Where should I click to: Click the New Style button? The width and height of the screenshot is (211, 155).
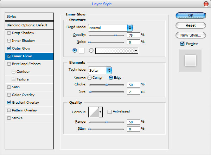(x=191, y=35)
